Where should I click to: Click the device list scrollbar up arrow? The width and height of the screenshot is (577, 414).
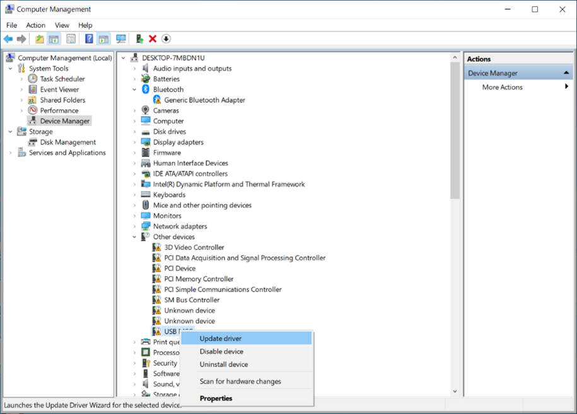[x=455, y=57]
